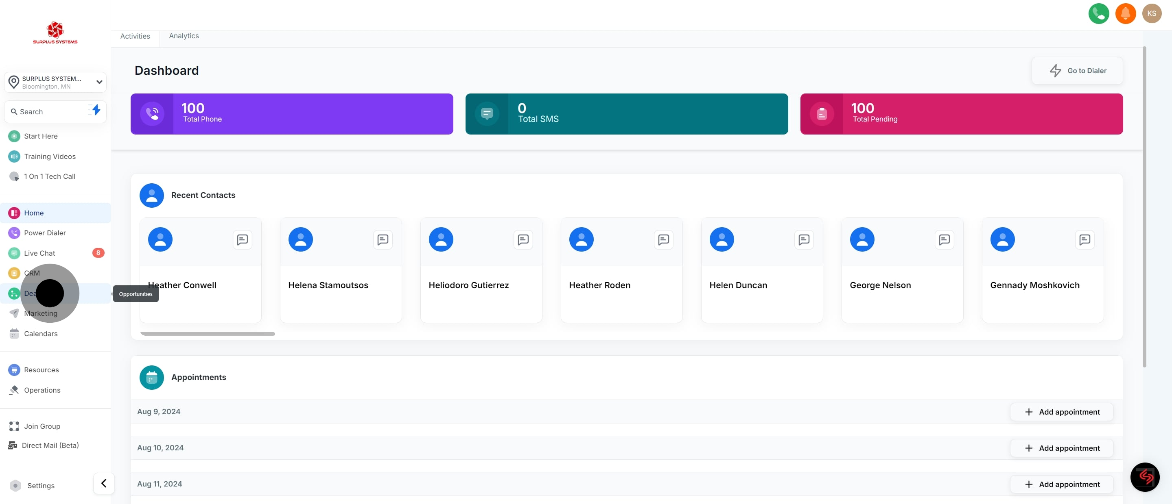Viewport: 1172px width, 504px height.
Task: Open the red chat widget icon
Action: (1145, 477)
